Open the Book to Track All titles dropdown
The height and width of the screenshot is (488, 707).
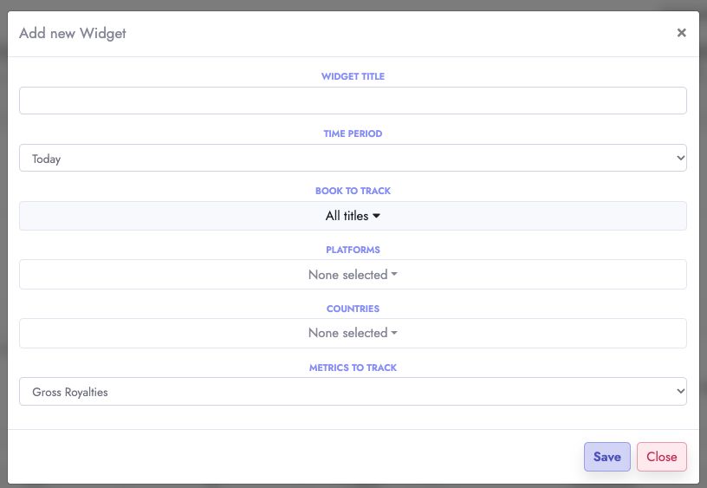353,216
